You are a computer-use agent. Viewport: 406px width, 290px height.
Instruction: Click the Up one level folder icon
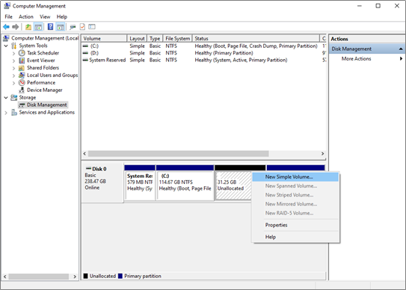pos(28,27)
